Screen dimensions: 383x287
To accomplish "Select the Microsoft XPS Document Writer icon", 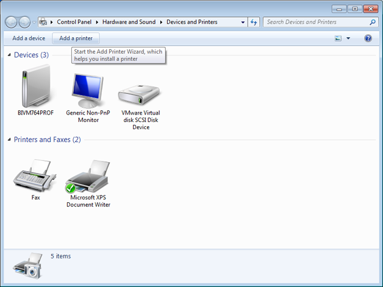I will click(87, 176).
